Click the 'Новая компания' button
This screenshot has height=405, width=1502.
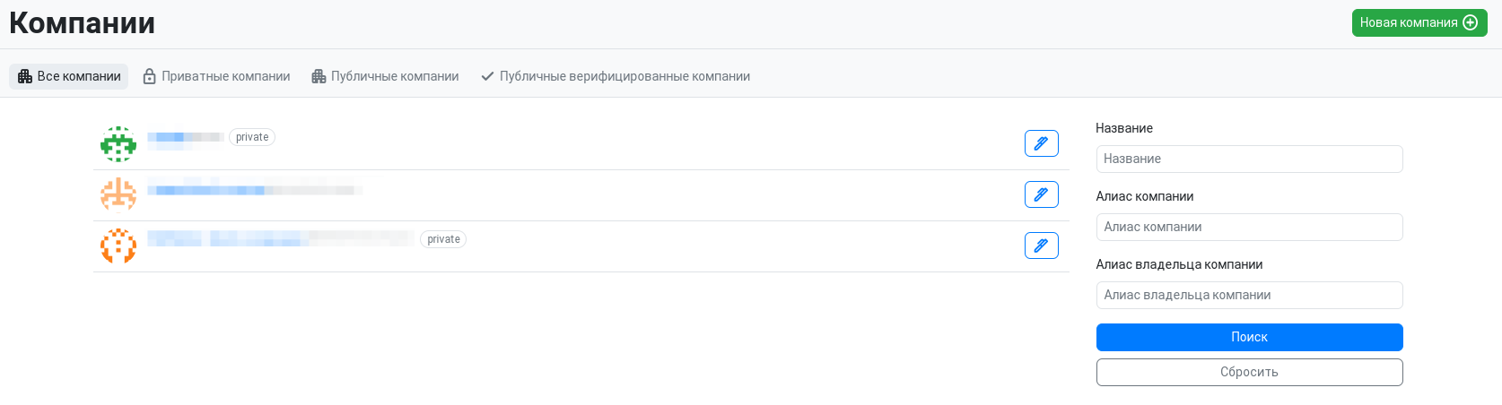(x=1419, y=22)
